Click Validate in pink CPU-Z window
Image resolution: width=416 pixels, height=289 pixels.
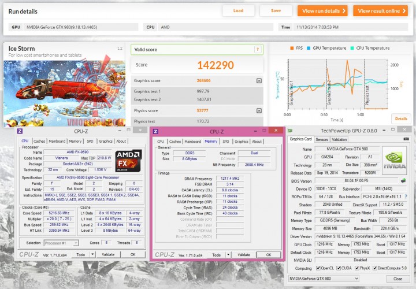244,255
